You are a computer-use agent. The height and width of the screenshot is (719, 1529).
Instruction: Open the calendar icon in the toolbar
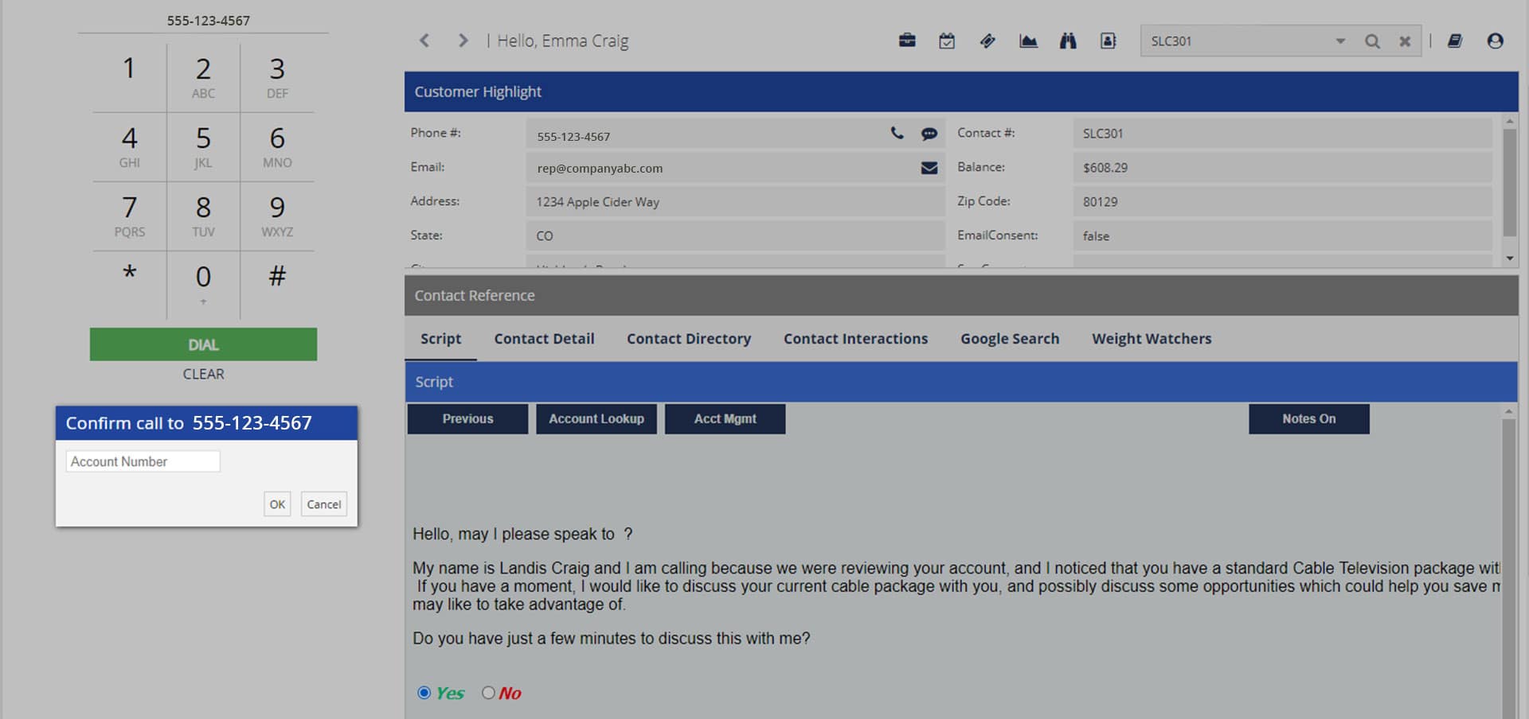[x=947, y=40]
